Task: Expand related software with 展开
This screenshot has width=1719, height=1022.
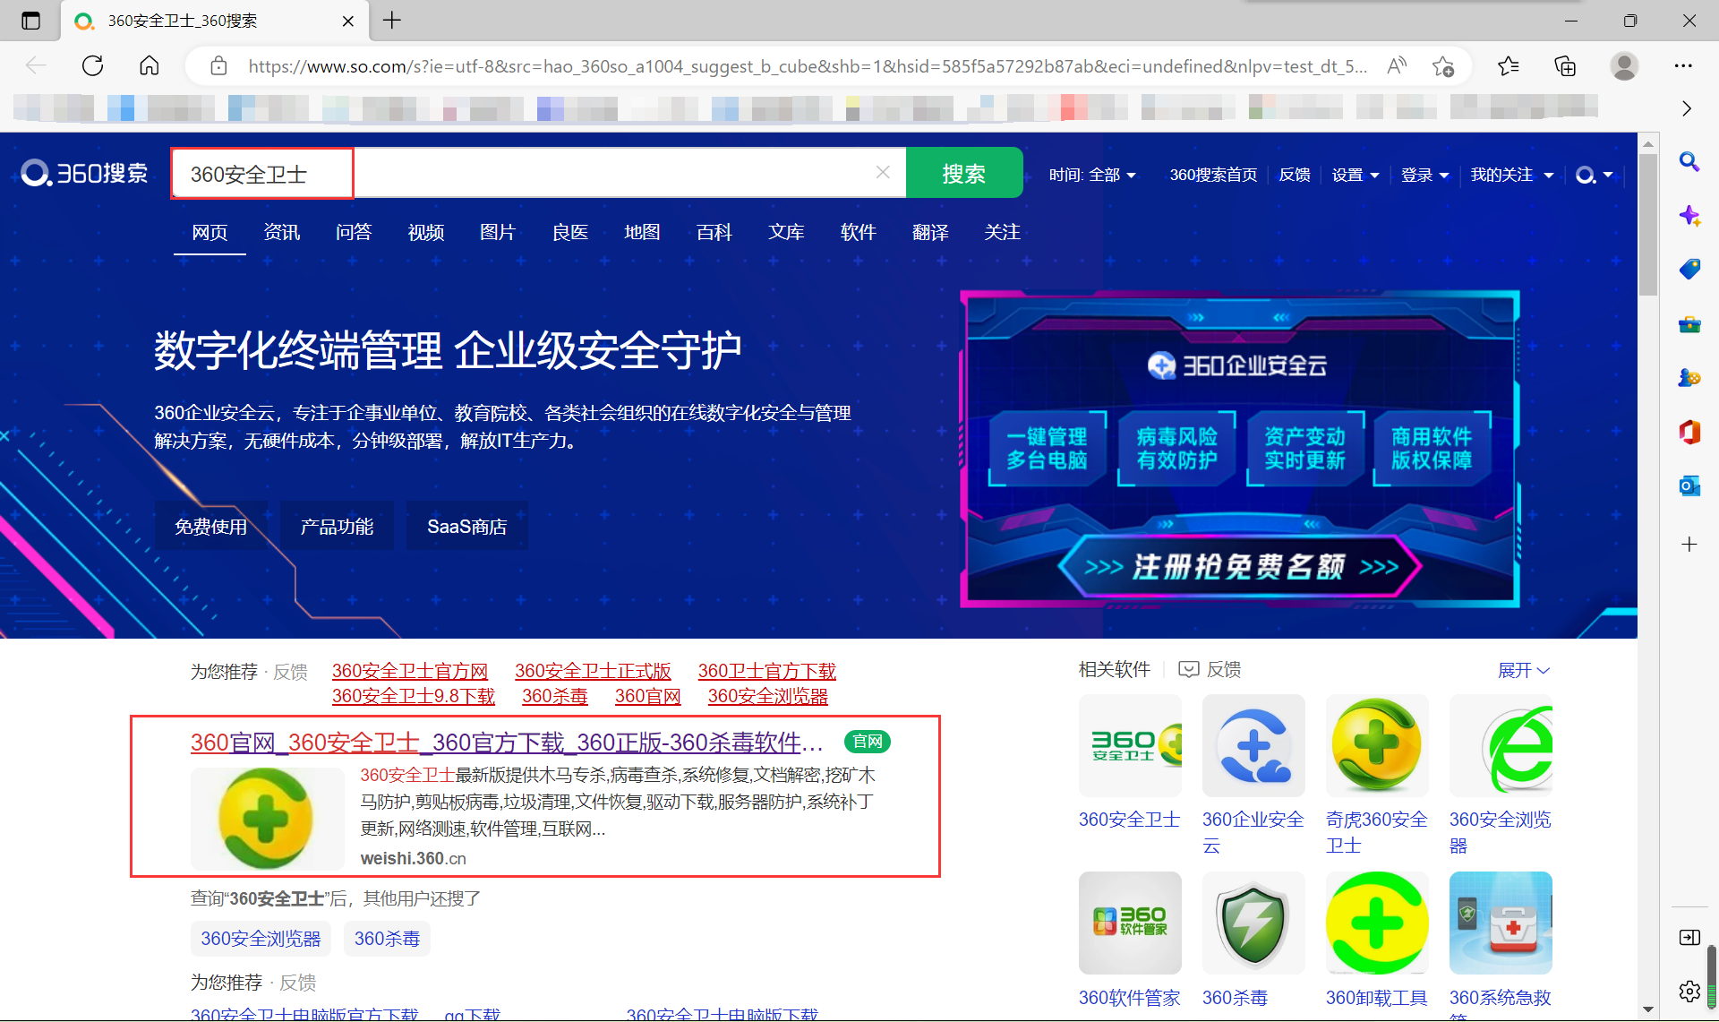Action: pyautogui.click(x=1524, y=670)
